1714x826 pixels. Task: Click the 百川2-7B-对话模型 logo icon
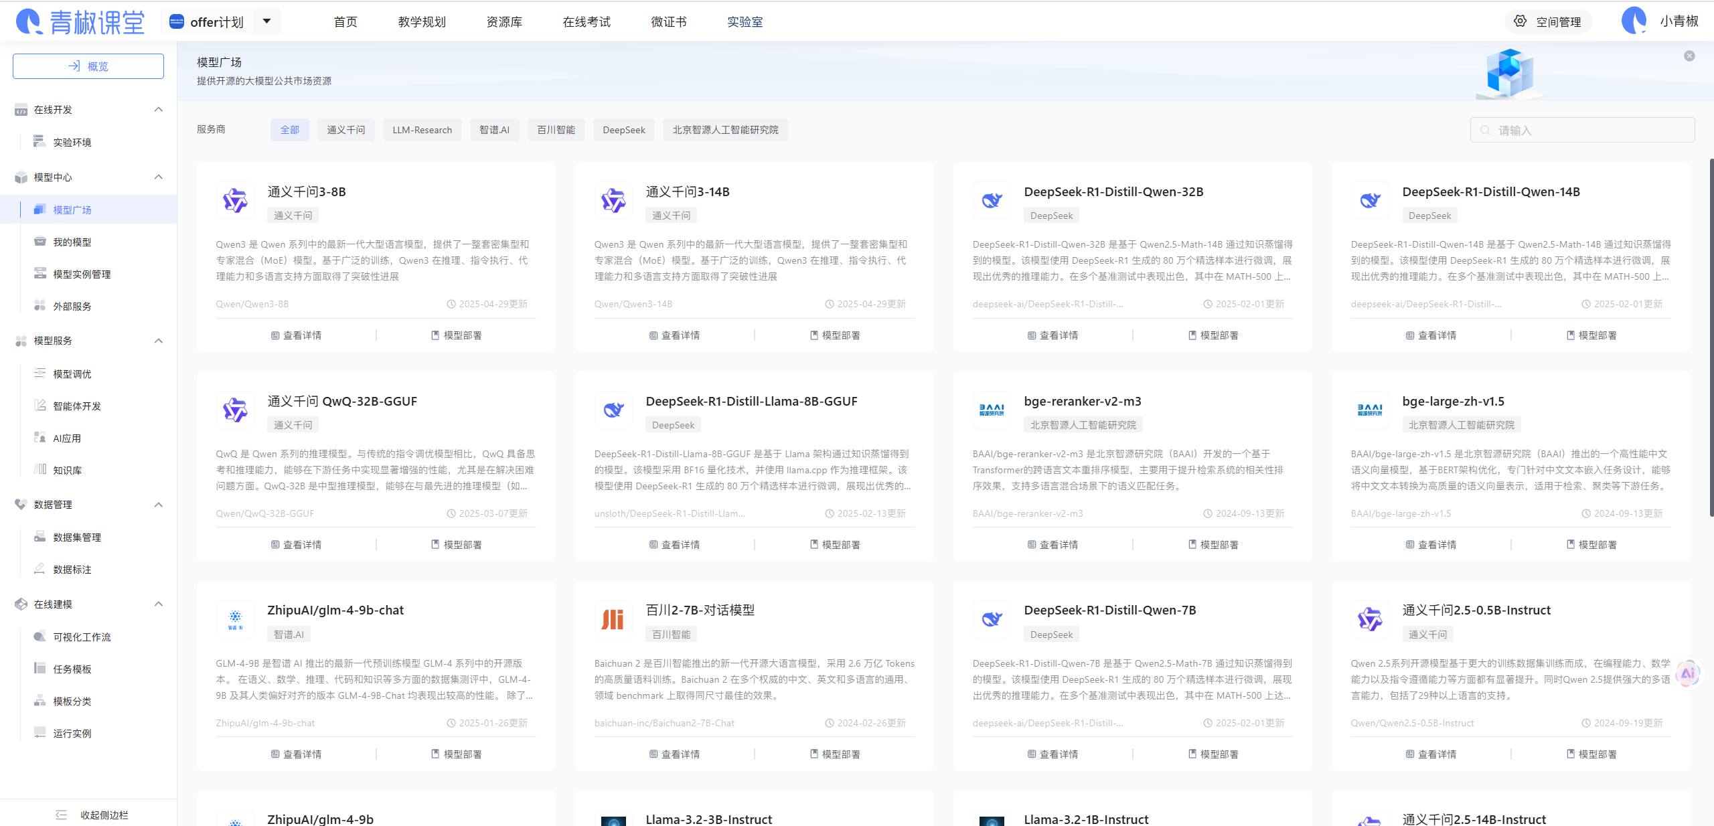pyautogui.click(x=613, y=619)
